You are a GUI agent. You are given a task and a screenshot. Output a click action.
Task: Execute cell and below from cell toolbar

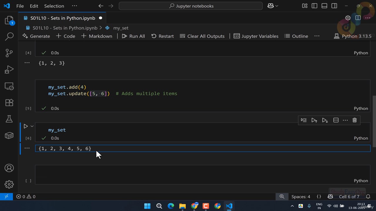tap(325, 120)
